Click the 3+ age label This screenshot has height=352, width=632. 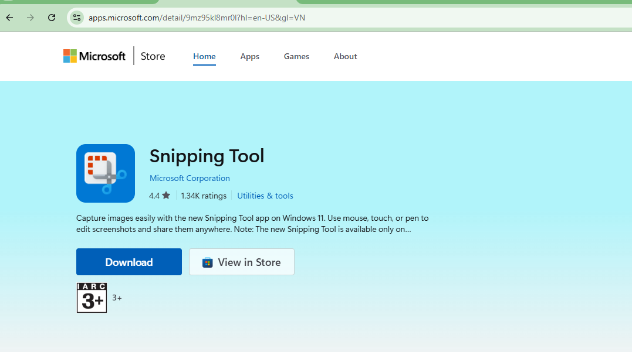click(117, 298)
